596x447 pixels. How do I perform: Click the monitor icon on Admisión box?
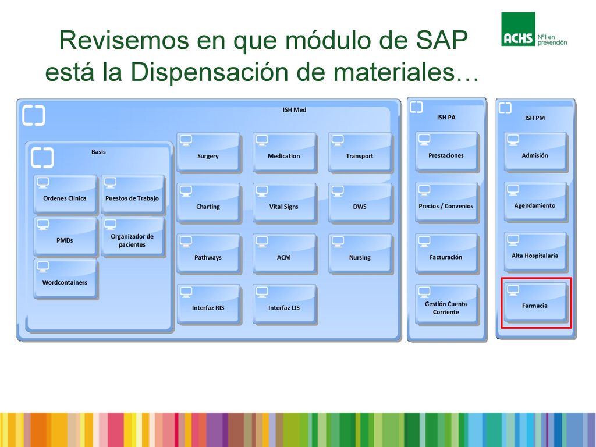[513, 140]
